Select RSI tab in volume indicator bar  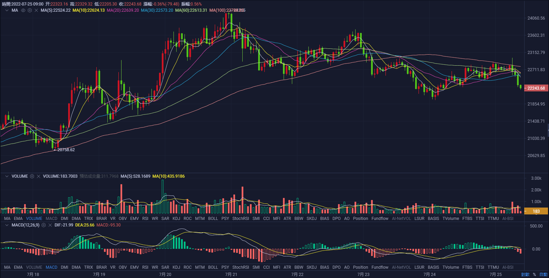[145, 219]
